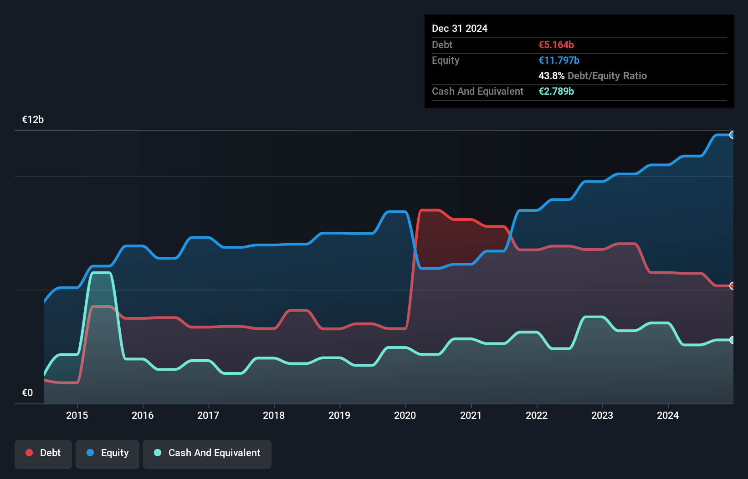Select the 2018 axis label
The width and height of the screenshot is (748, 479).
pos(274,415)
